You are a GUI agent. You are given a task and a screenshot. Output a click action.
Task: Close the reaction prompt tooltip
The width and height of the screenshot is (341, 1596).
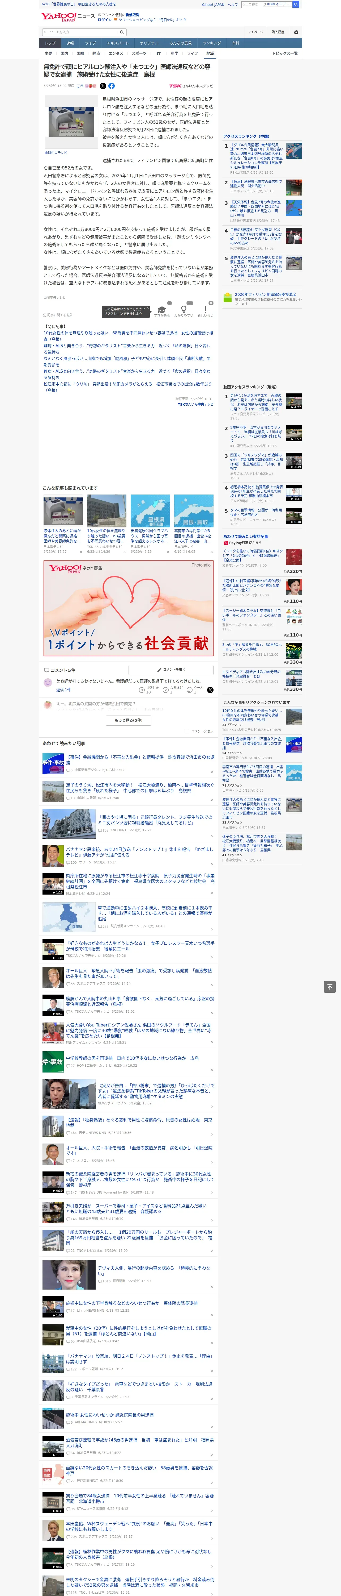pos(147,309)
